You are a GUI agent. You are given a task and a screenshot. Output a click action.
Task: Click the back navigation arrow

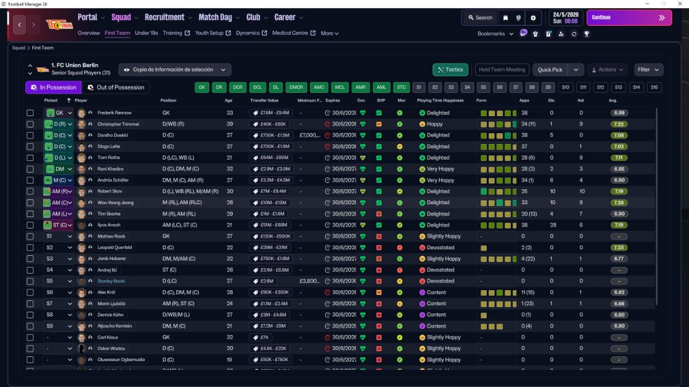click(x=20, y=25)
